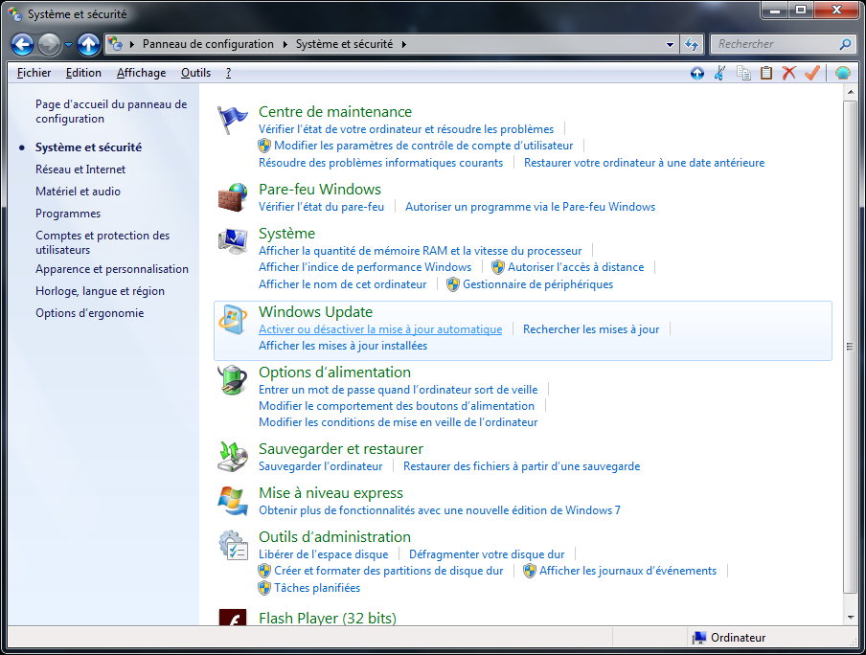Open Classic Shell settings via the shell icon
Viewport: 866px width, 655px height.
(842, 73)
